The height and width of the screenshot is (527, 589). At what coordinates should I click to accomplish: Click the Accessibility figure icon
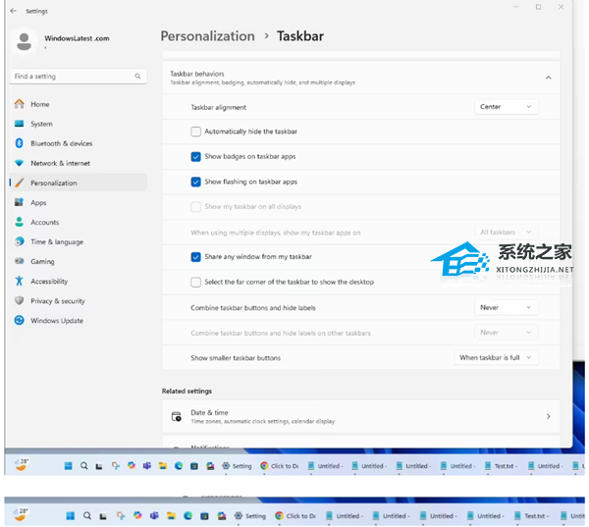coord(20,281)
